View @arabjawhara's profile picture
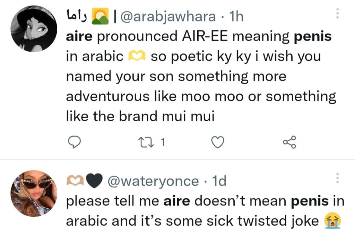This screenshot has width=355, height=234. coord(34,29)
